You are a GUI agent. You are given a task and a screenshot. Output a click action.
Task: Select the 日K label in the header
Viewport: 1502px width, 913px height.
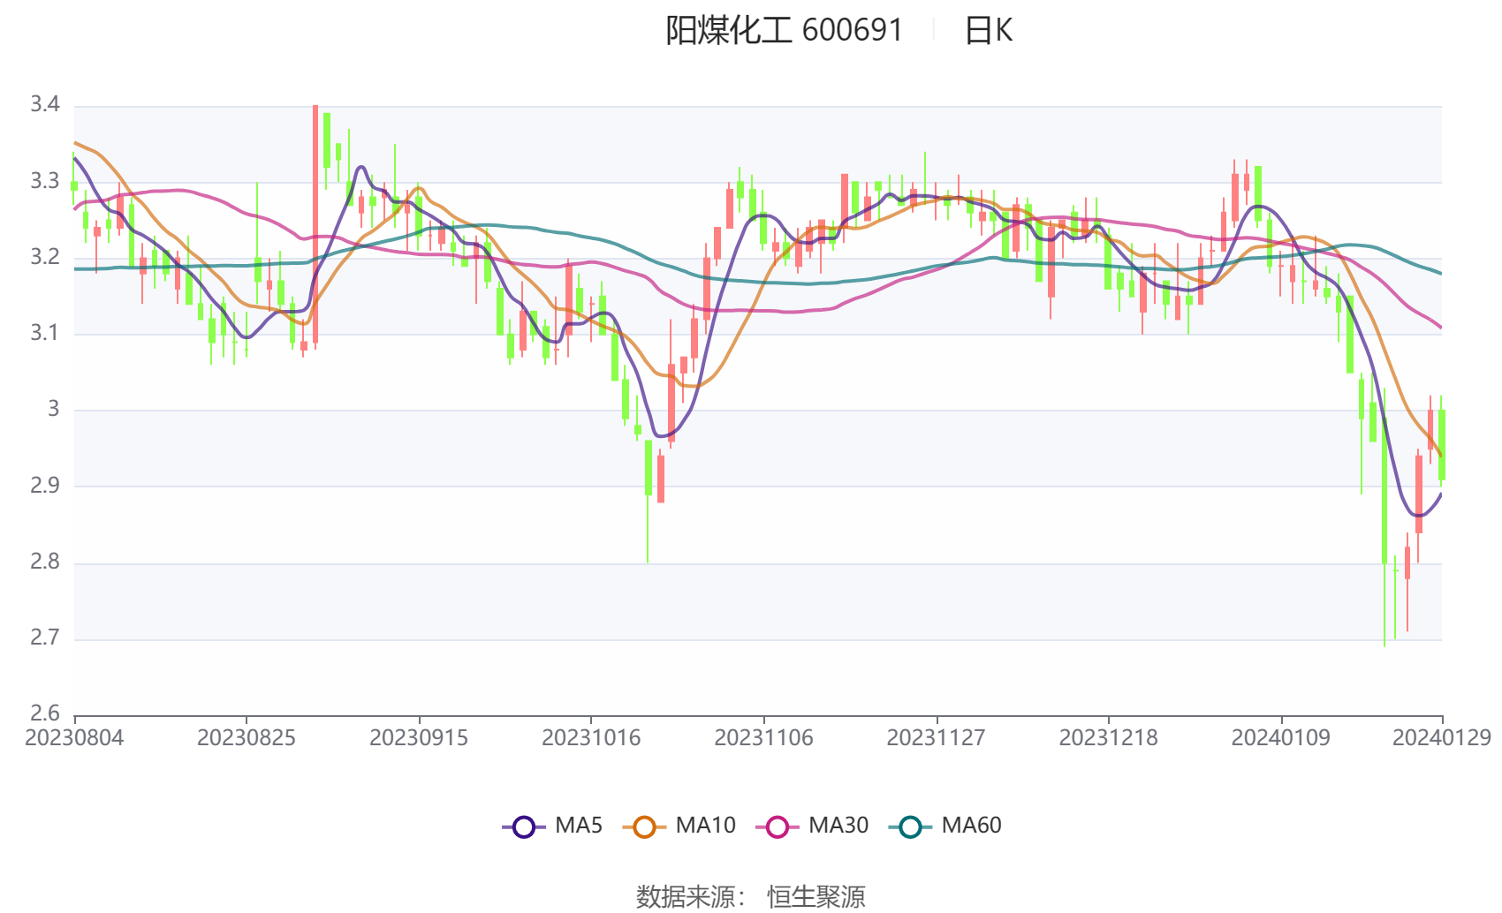pyautogui.click(x=988, y=31)
